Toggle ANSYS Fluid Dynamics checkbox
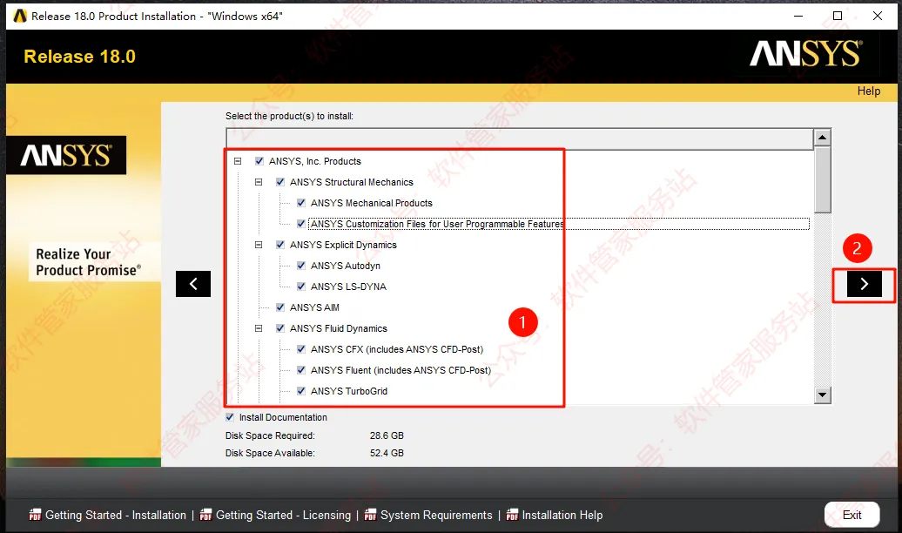The image size is (902, 533). point(280,328)
